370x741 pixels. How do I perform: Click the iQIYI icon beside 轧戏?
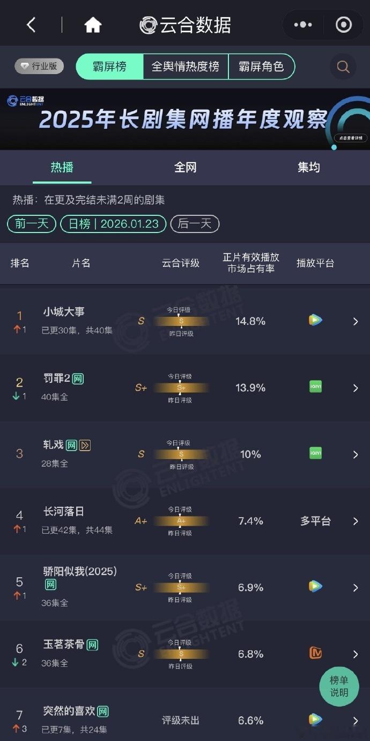315,454
